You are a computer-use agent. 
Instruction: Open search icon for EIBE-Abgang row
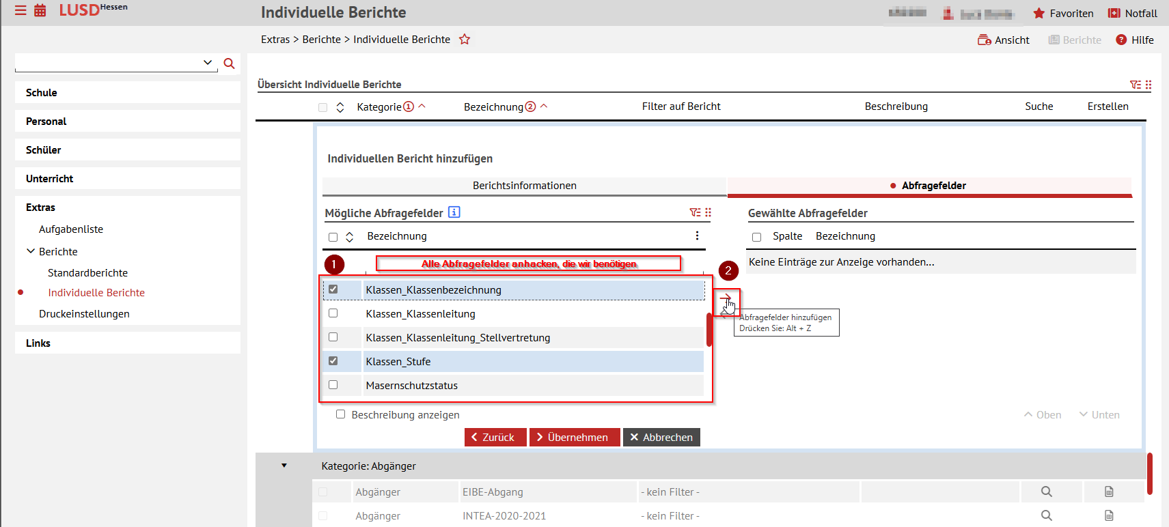(x=1046, y=492)
